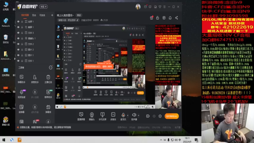Open the 读弹幕 tool
The height and width of the screenshot is (143, 254).
pyautogui.click(x=21, y=109)
